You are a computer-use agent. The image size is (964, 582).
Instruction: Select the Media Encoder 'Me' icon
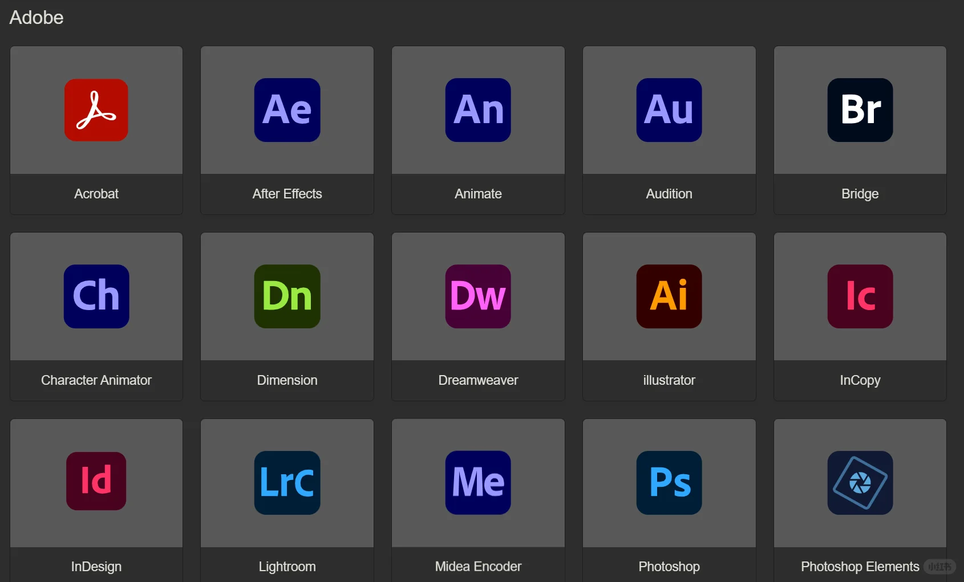478,483
